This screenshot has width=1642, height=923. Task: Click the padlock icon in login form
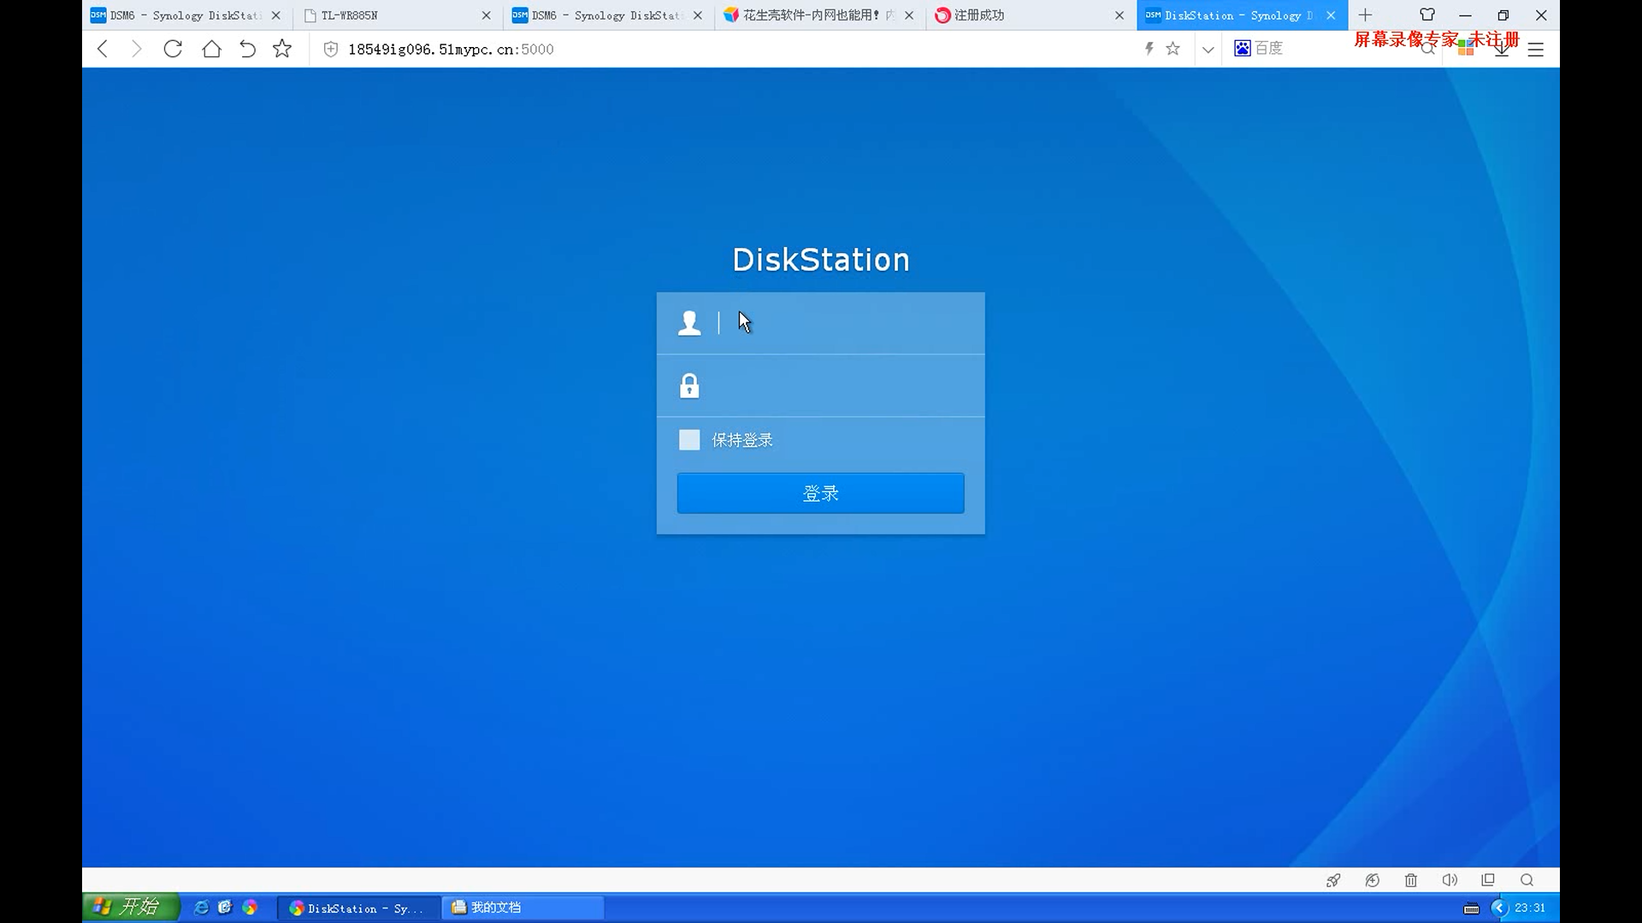(x=689, y=386)
